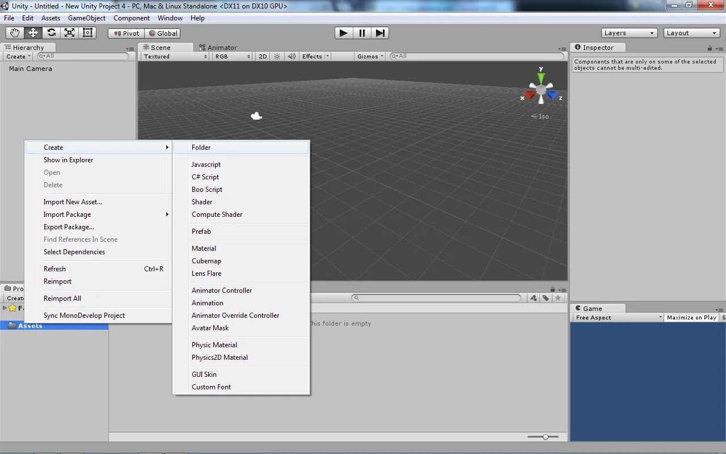Image resolution: width=726 pixels, height=454 pixels.
Task: Choose Javascript in Create submenu
Action: coord(241,165)
